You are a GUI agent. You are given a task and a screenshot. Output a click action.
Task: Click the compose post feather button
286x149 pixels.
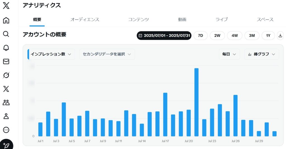point(6,145)
